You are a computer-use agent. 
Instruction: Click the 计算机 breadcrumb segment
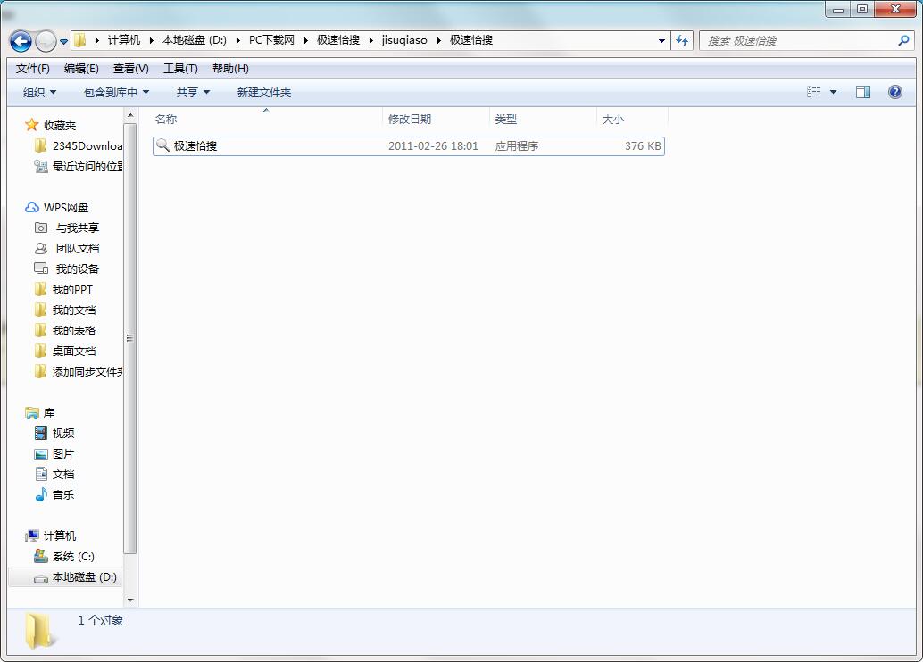(123, 40)
